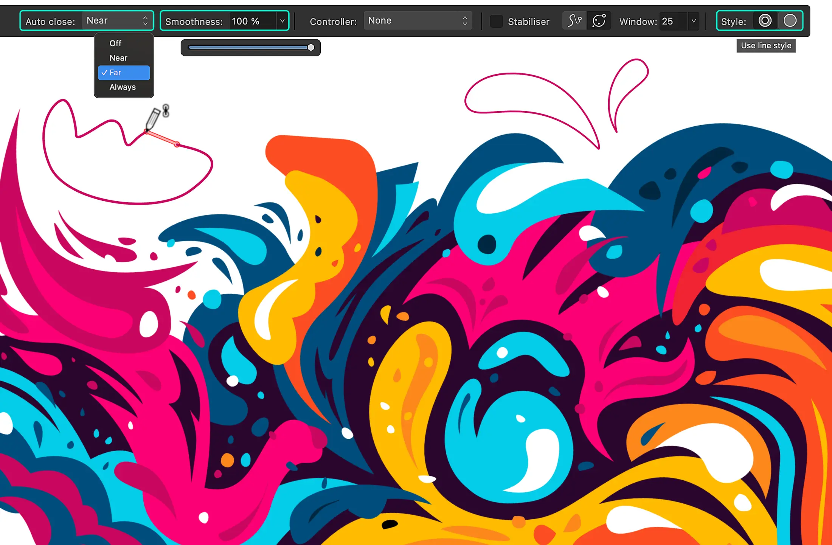
Task: Expand the Smoothness percentage dropdown arrow
Action: tap(282, 21)
